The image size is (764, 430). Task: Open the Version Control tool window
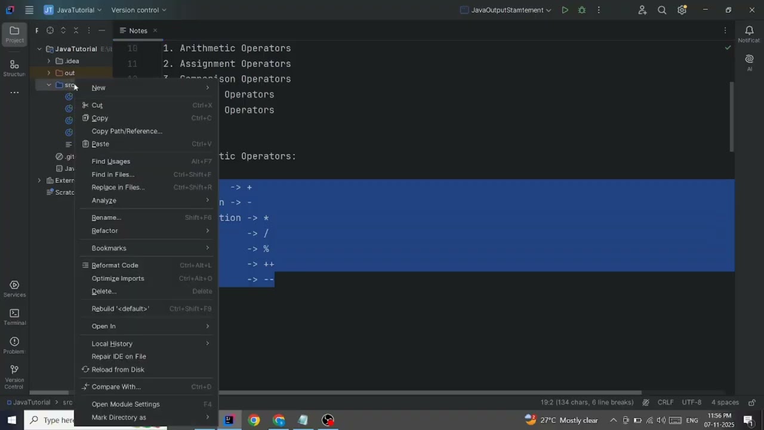point(14,377)
